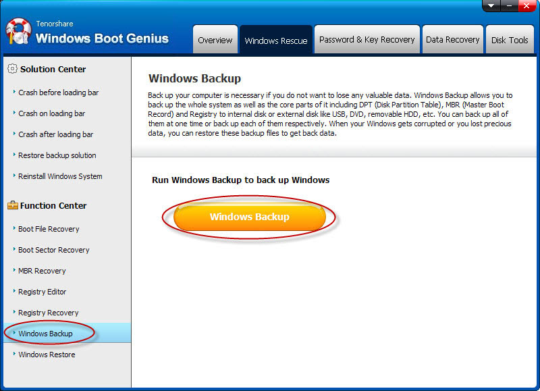540x391 pixels.
Task: Open the Password & Key Recovery tab
Action: point(367,40)
